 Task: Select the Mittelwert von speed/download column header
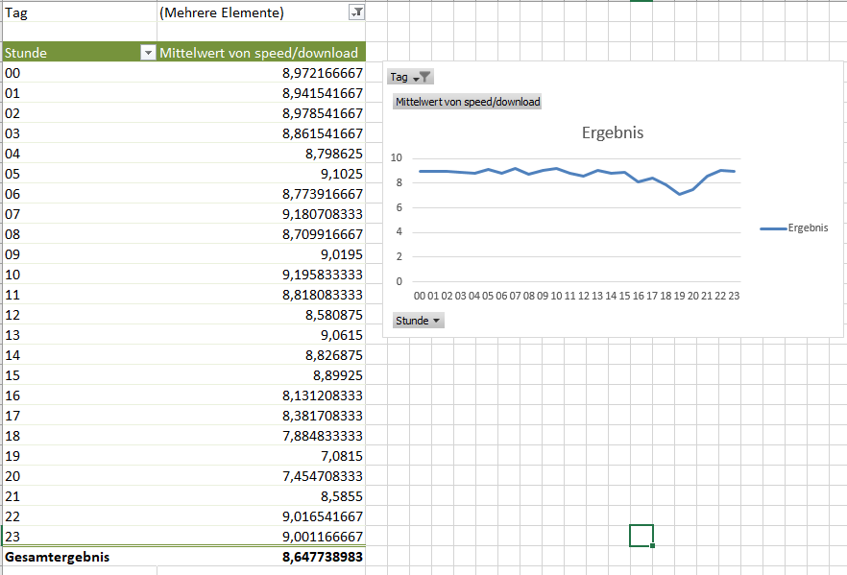[x=257, y=53]
